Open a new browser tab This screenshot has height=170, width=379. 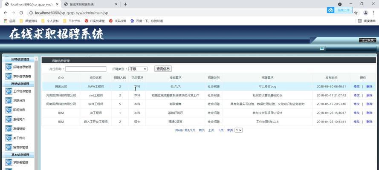[x=125, y=4]
